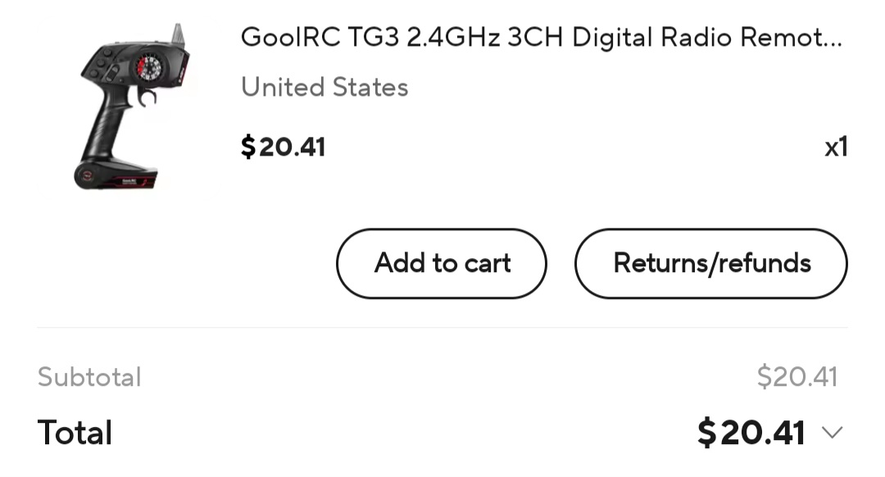Click the antenna atop the controller image
Image resolution: width=885 pixels, height=477 pixels.
click(179, 34)
